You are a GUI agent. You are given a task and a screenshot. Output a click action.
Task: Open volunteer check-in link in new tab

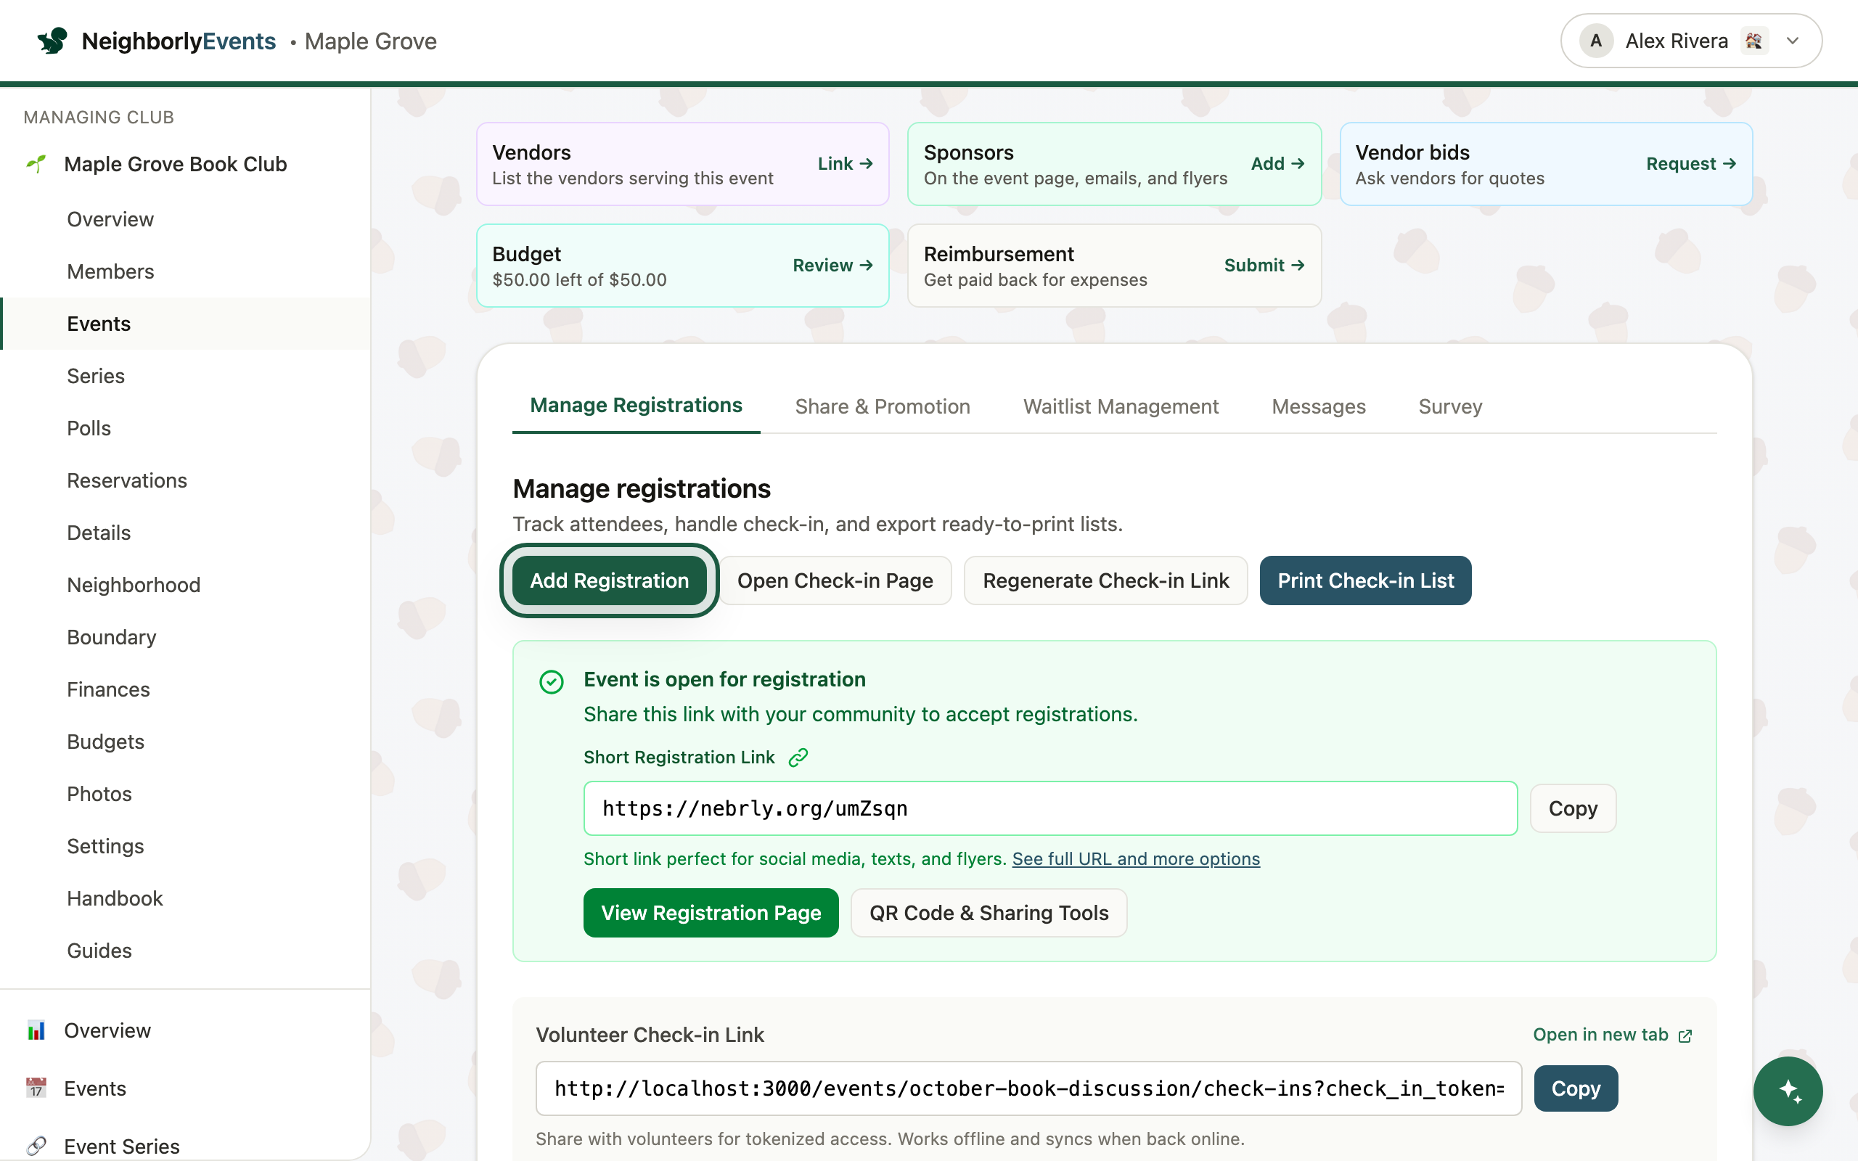tap(1612, 1034)
